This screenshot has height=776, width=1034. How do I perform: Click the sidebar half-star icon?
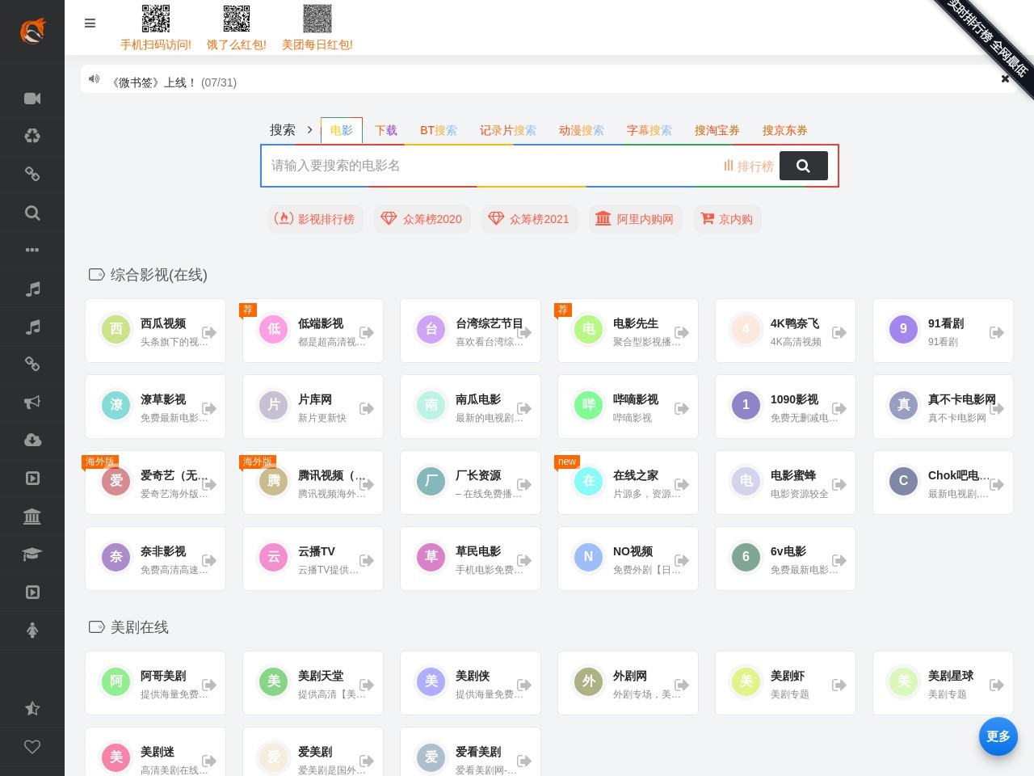pos(32,709)
